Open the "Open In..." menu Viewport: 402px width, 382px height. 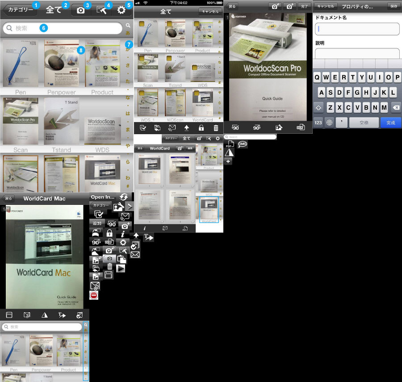click(x=103, y=197)
